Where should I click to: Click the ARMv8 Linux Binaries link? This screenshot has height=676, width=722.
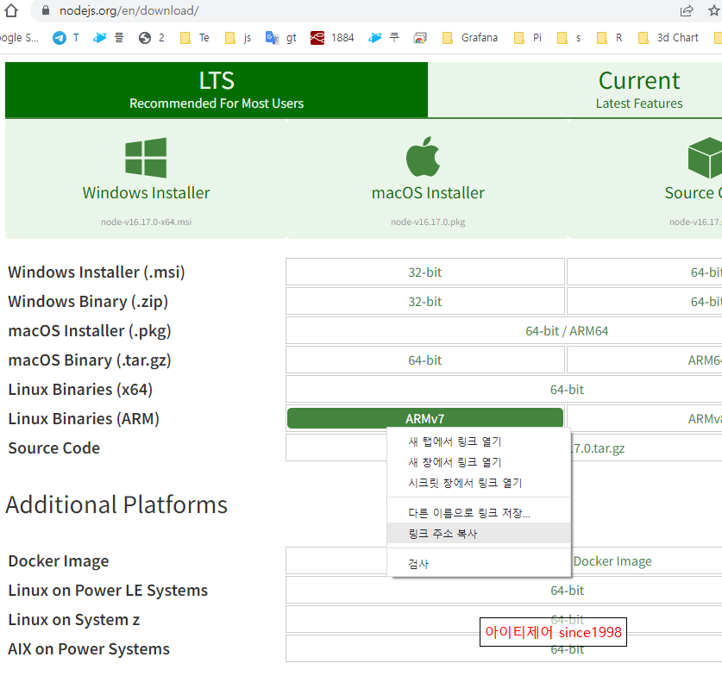644,418
